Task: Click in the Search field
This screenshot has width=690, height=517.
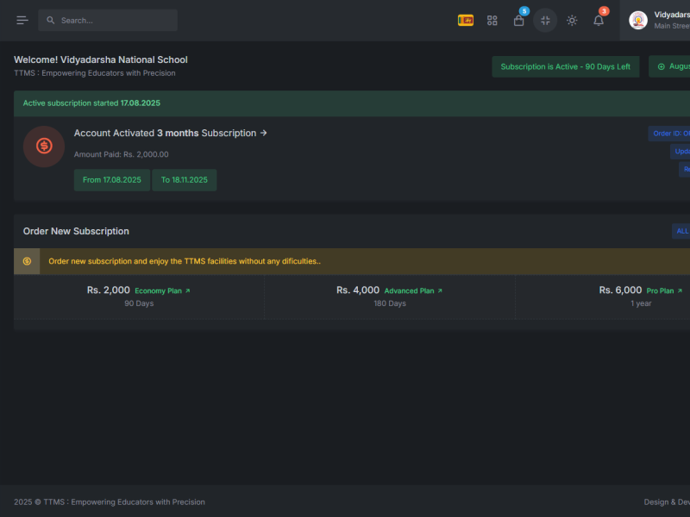Action: pyautogui.click(x=108, y=20)
